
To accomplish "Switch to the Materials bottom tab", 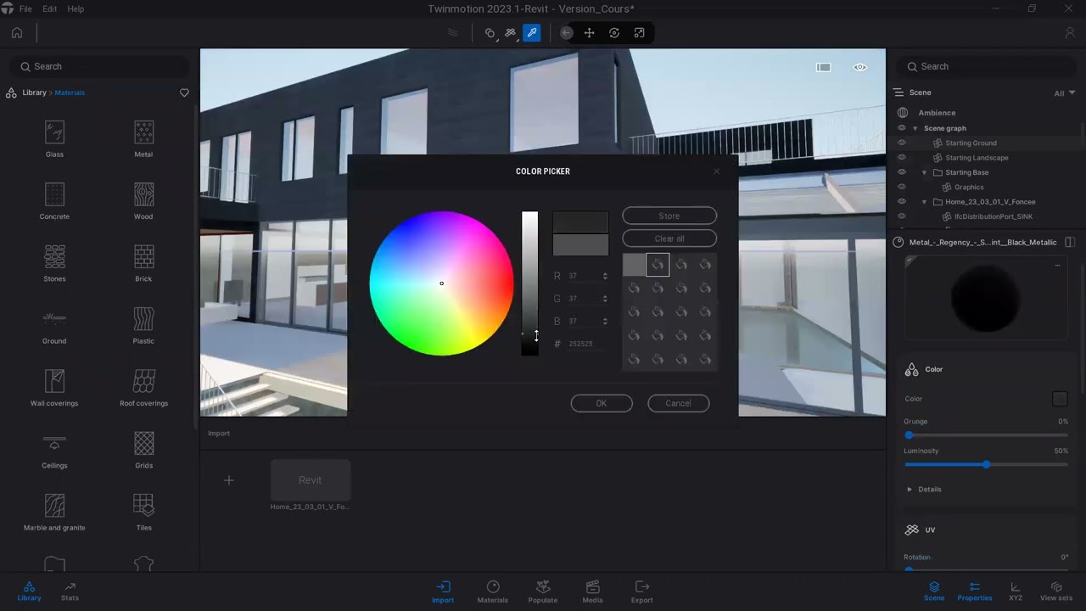I will click(x=492, y=591).
